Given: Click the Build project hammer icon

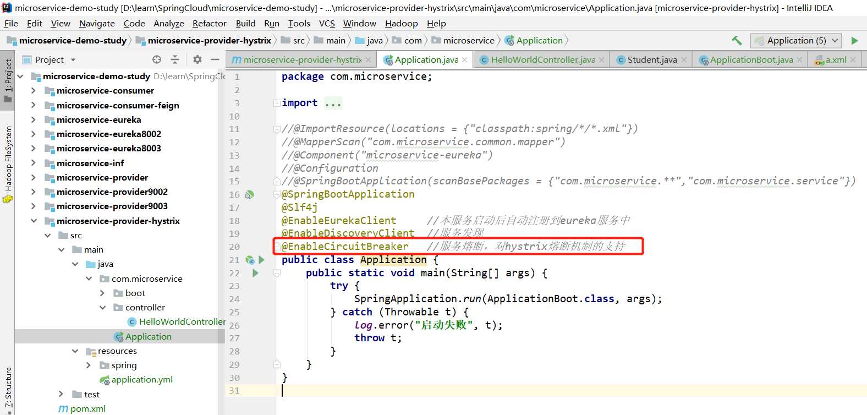Looking at the screenshot, I should [737, 40].
